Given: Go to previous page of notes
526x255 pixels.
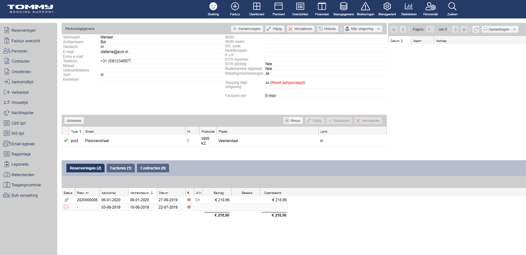Looking at the screenshot, I should pyautogui.click(x=403, y=29).
